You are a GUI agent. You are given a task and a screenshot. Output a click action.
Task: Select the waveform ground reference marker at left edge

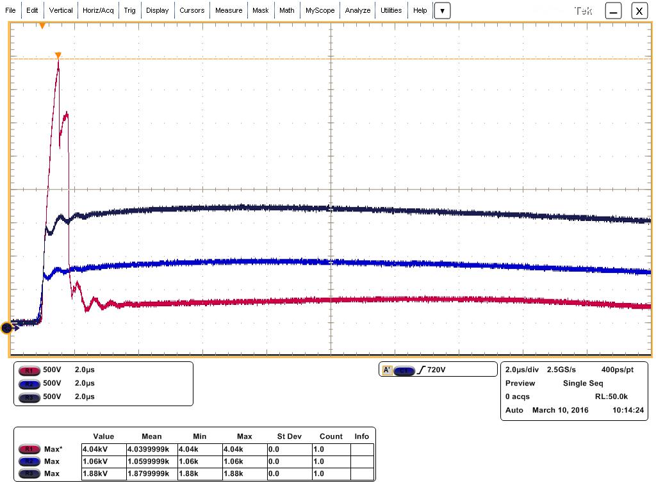coord(7,327)
